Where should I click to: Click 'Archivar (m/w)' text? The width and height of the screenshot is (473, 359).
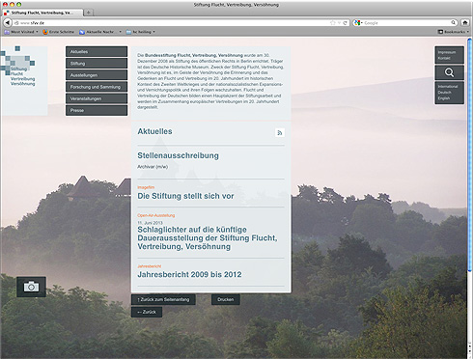point(153,167)
